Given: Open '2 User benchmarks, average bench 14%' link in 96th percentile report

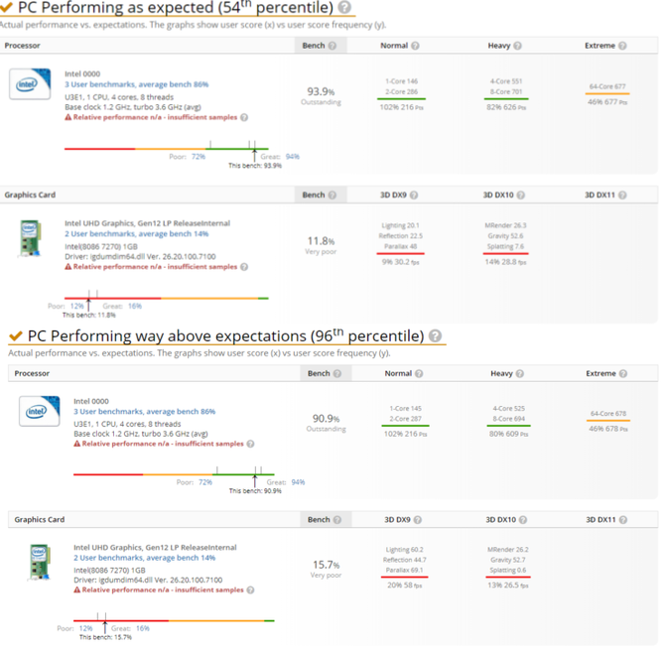Looking at the screenshot, I should pos(145,558).
